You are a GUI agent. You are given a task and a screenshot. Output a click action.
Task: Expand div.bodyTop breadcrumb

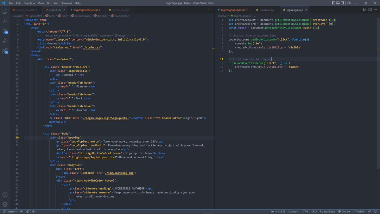120,16
